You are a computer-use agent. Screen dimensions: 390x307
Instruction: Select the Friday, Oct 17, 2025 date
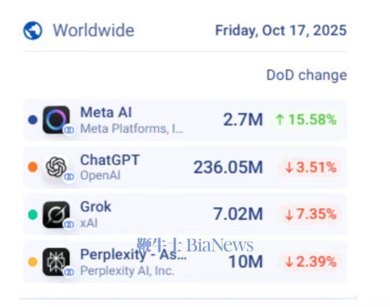click(280, 30)
